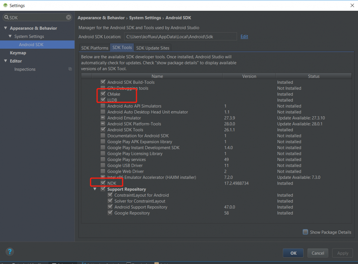This screenshot has width=358, height=264.
Task: Sort by Status column header
Action: [314, 76]
